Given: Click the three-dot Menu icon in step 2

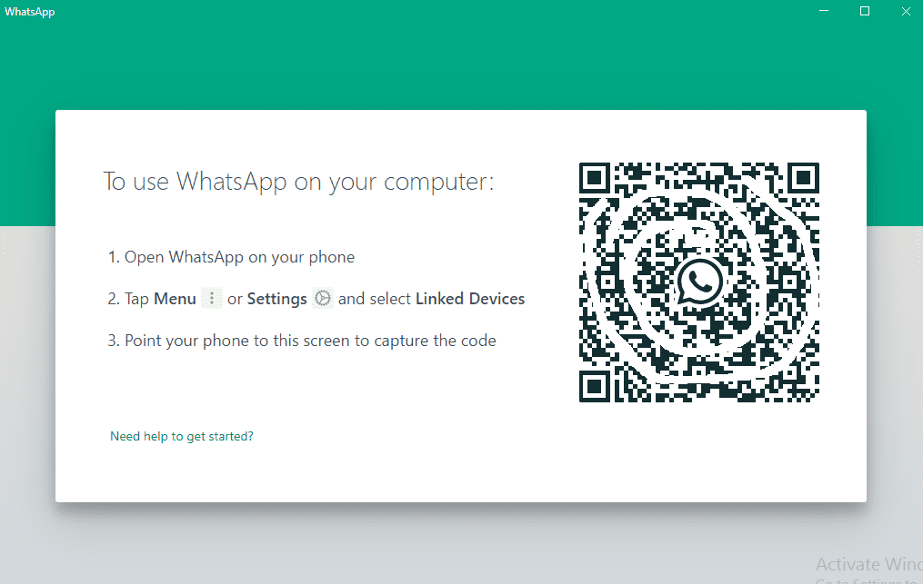Looking at the screenshot, I should [x=212, y=298].
